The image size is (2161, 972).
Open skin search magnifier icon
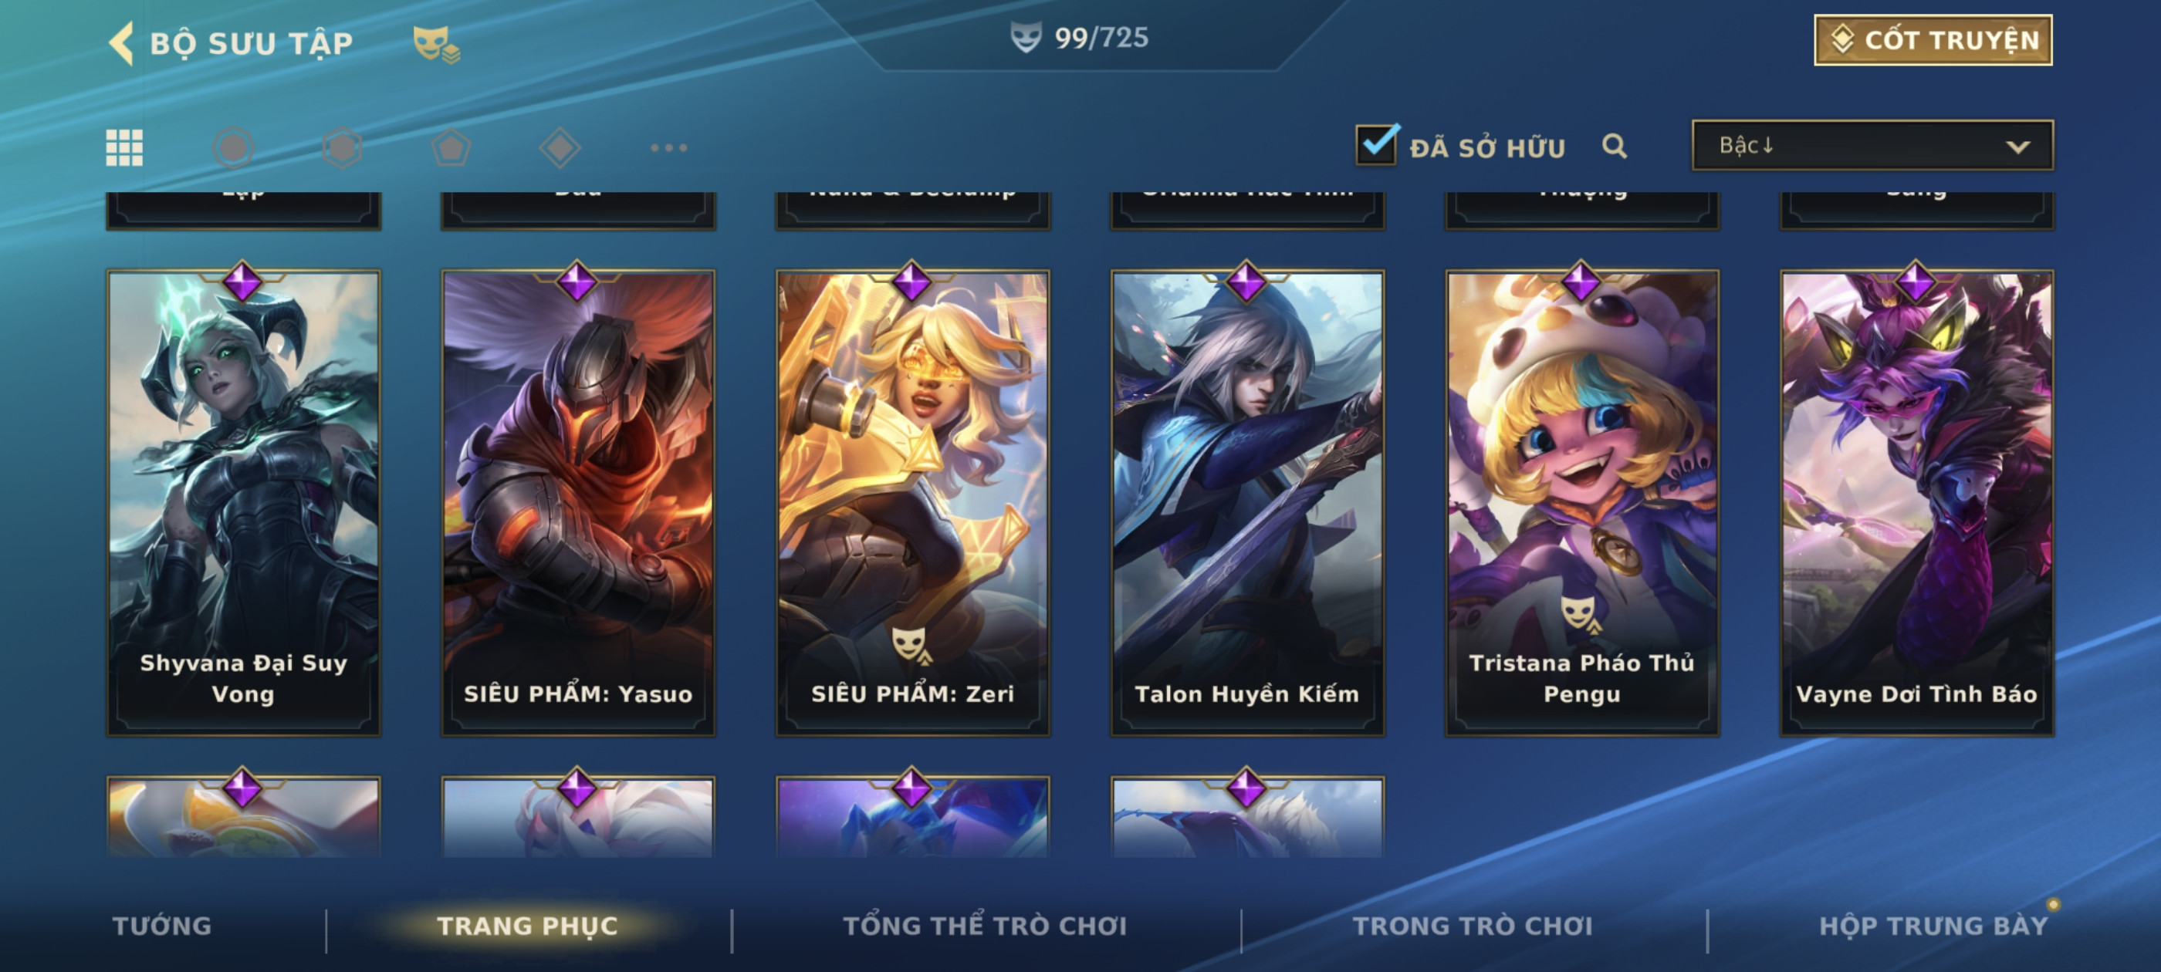[1615, 147]
